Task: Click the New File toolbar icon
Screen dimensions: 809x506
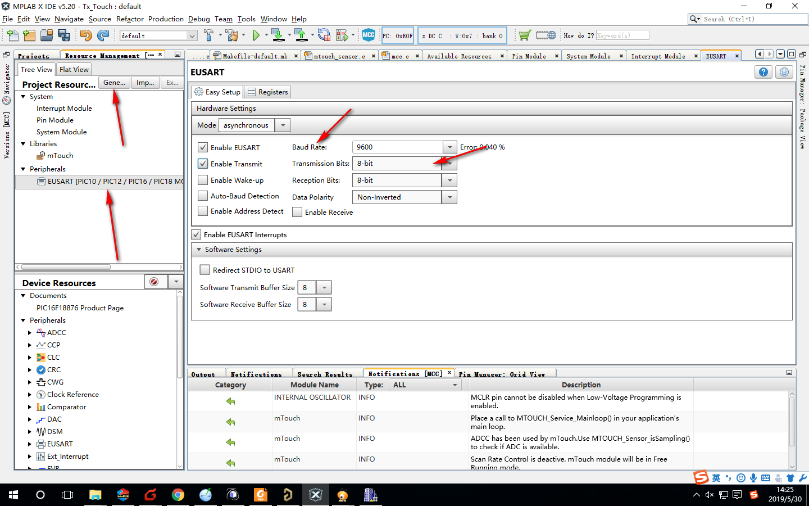Action: tap(12, 35)
